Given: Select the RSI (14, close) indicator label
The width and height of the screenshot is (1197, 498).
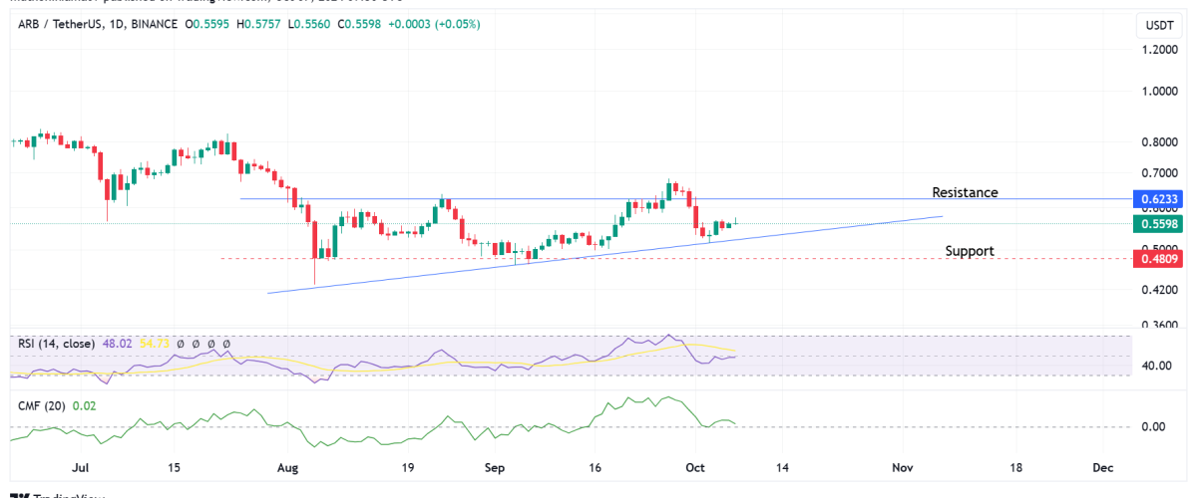Looking at the screenshot, I should (56, 344).
